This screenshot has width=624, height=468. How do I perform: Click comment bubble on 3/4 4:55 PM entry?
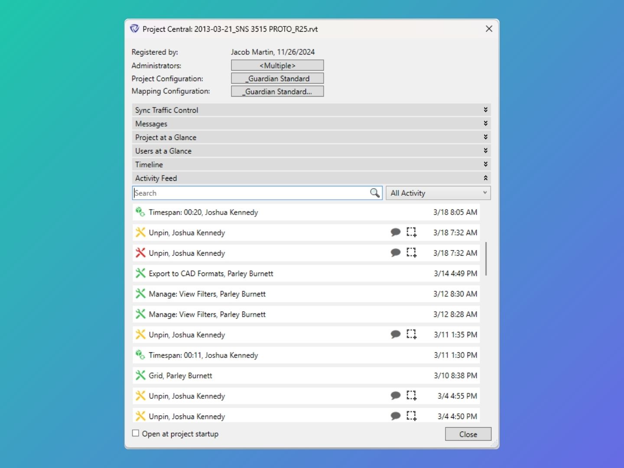tap(395, 396)
